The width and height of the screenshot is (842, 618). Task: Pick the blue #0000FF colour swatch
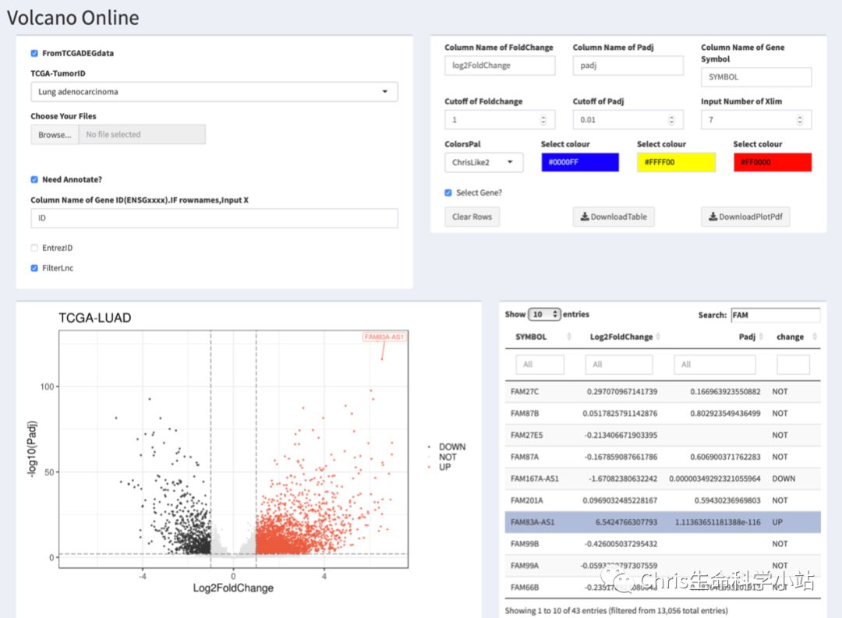[x=580, y=162]
